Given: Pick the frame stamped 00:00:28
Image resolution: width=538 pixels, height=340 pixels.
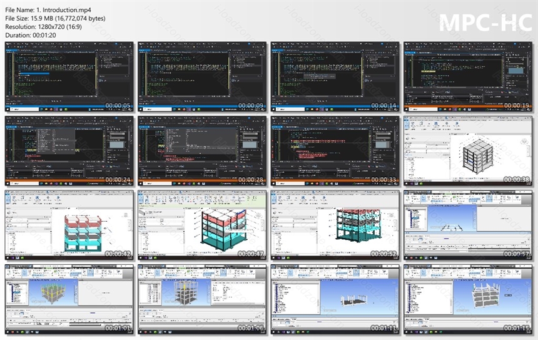Looking at the screenshot, I should (x=202, y=151).
